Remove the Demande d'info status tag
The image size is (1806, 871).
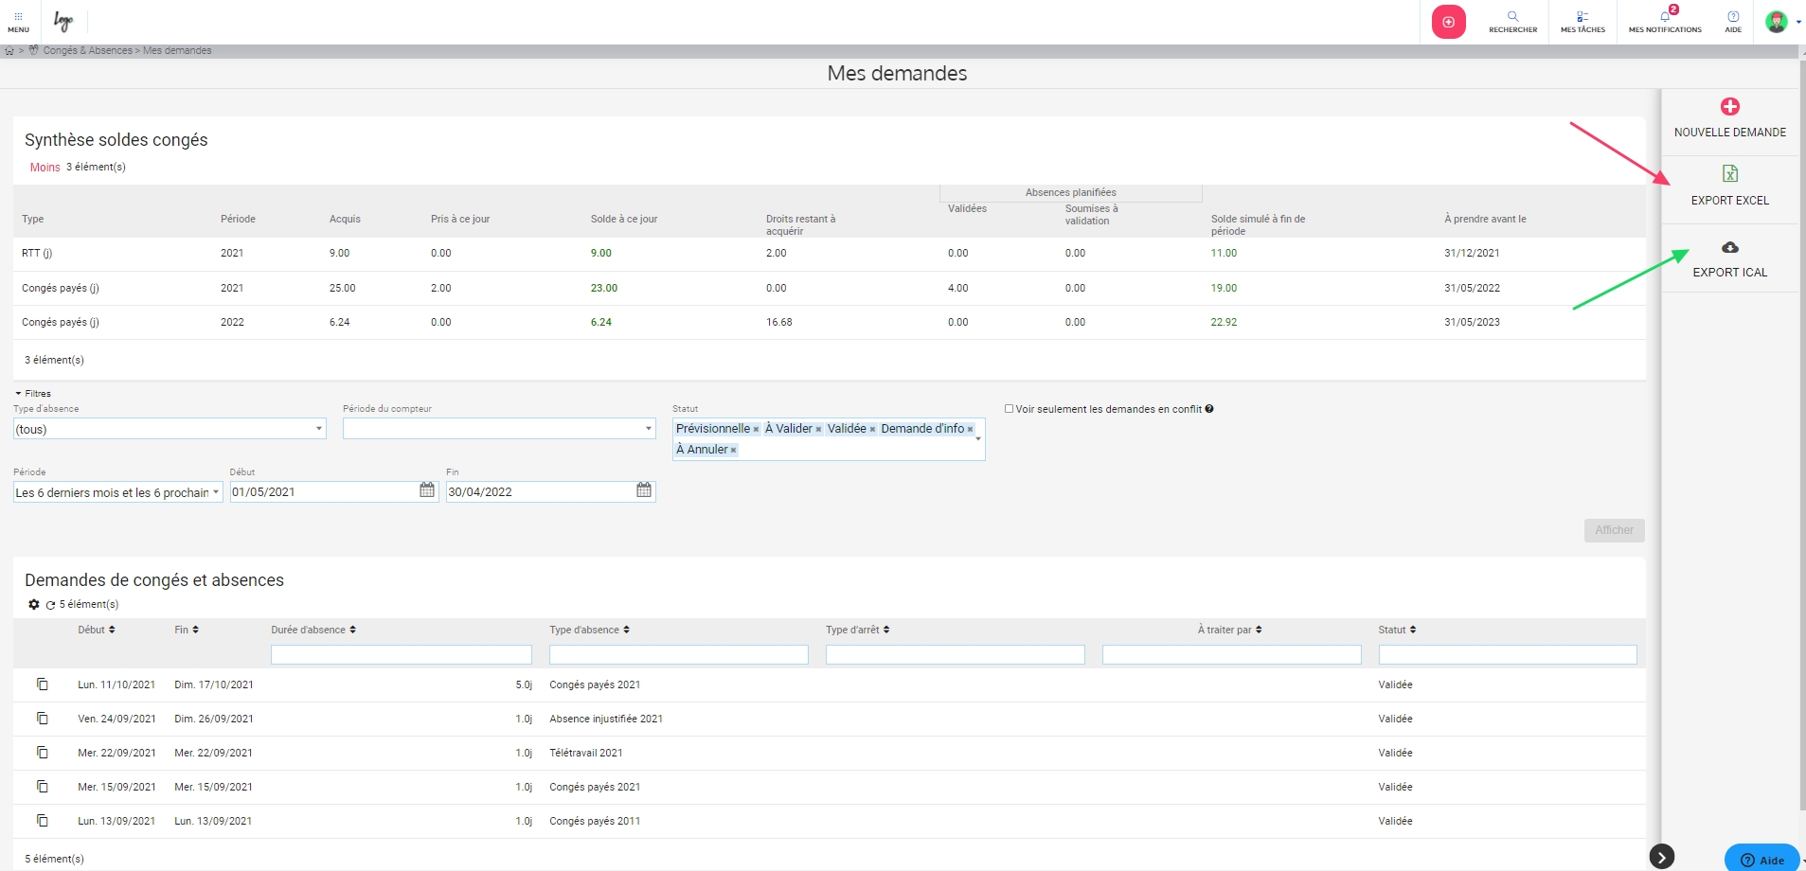tap(970, 430)
